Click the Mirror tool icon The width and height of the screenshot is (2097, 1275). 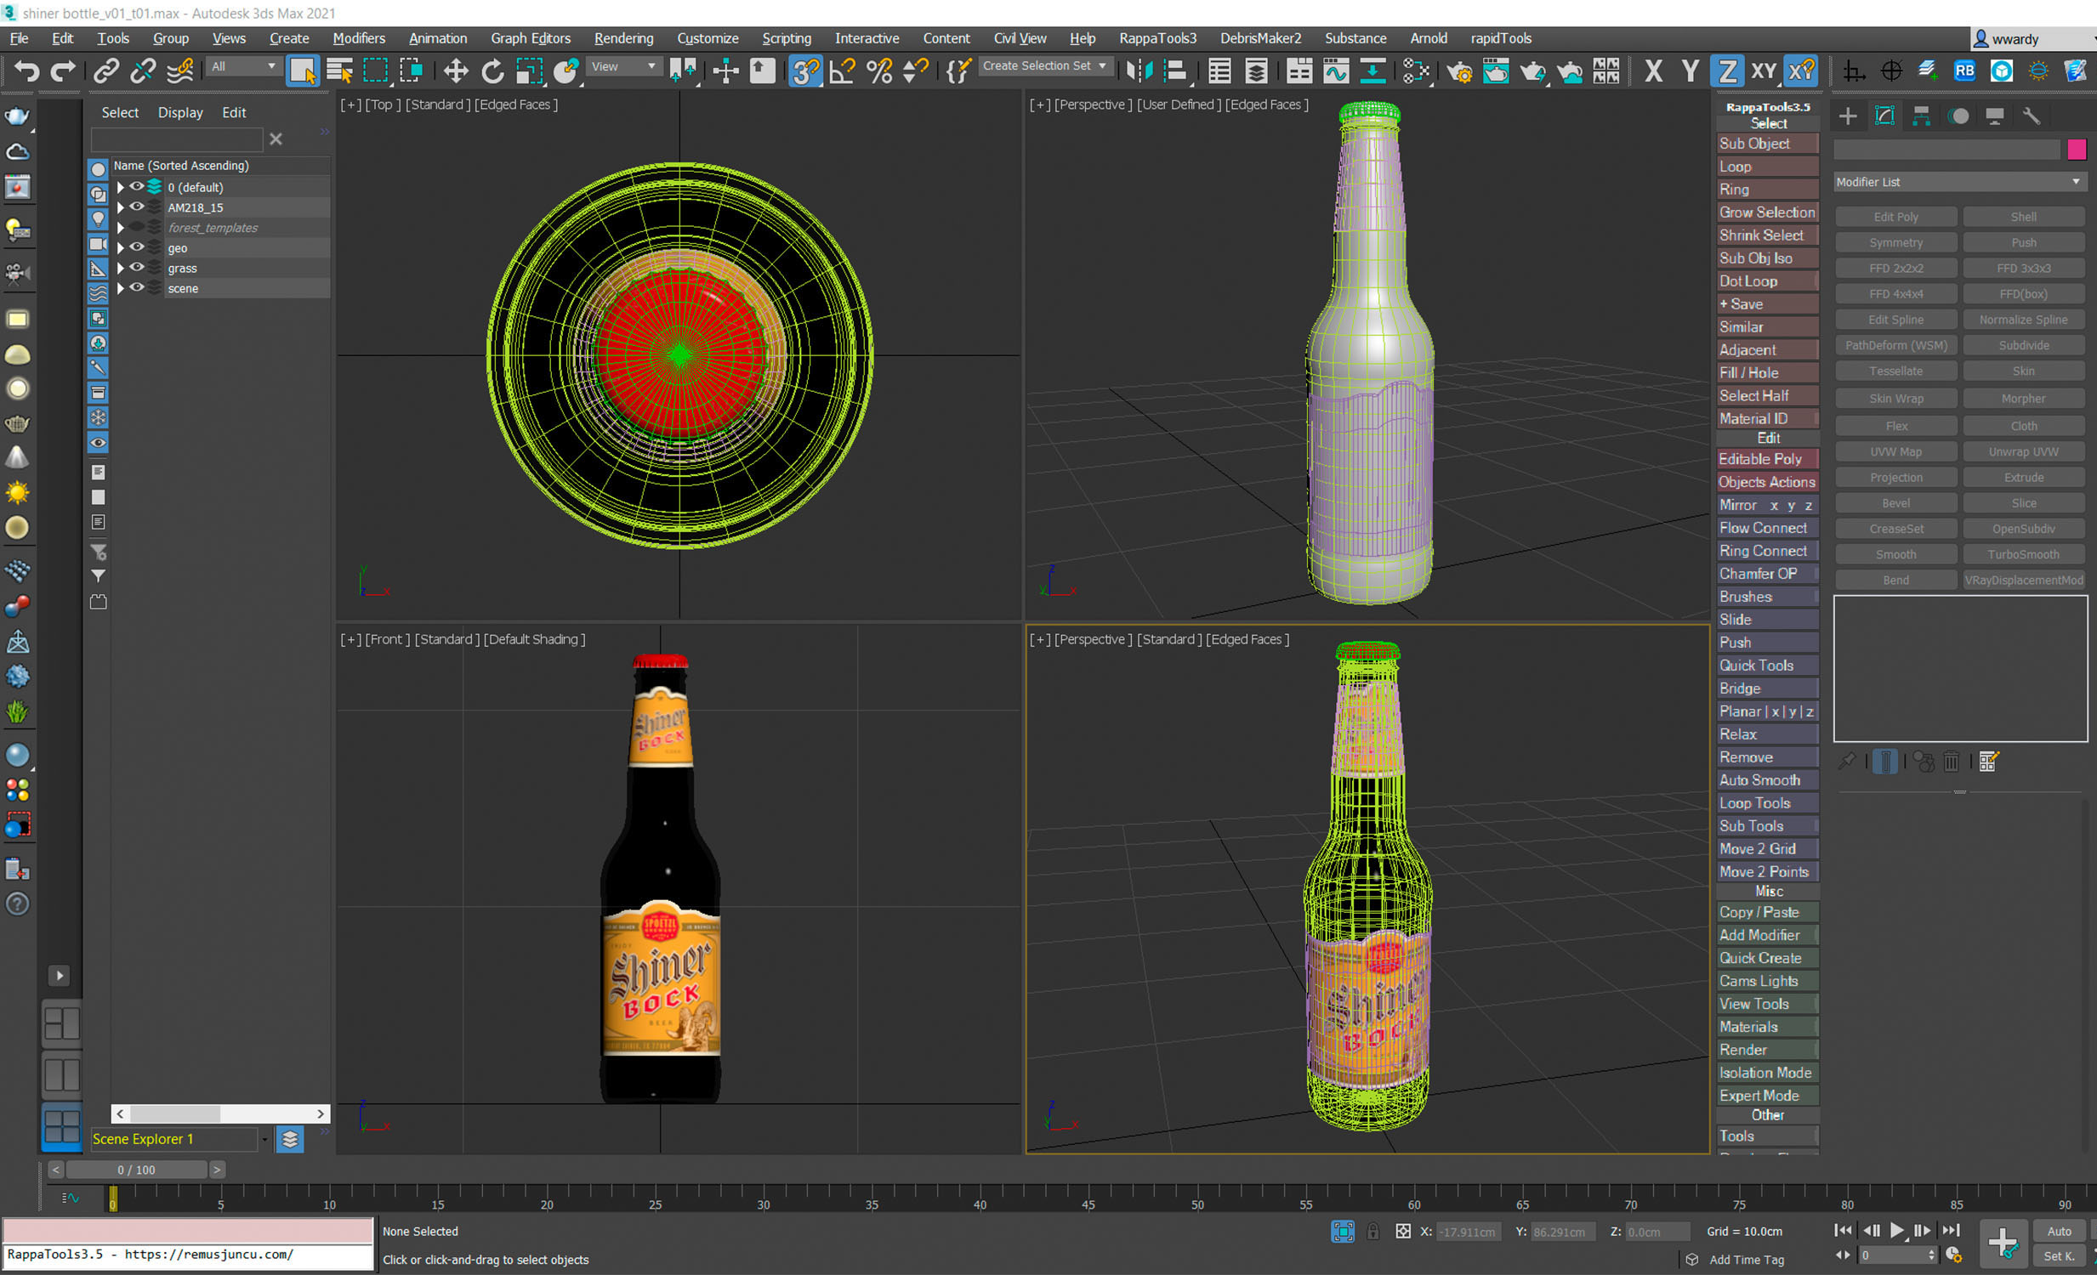[1139, 71]
